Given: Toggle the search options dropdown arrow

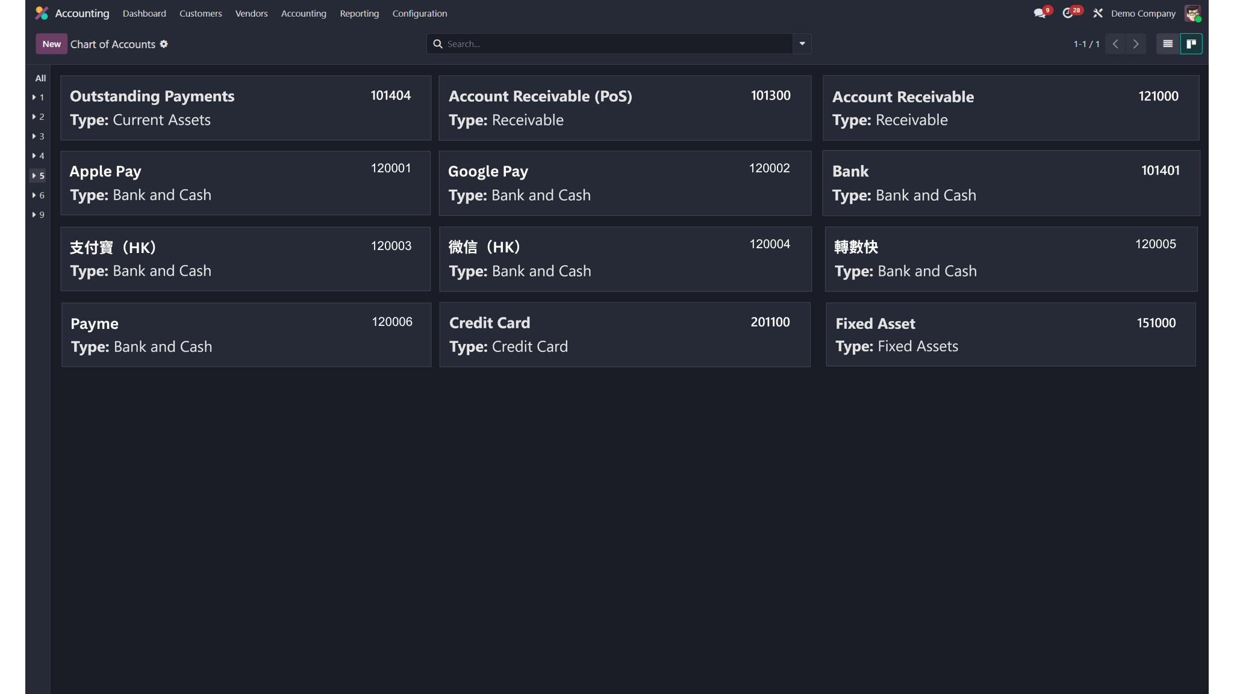Looking at the screenshot, I should 802,44.
